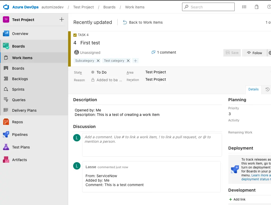
Task: Remove the Subcategory tag
Action: 98,61
